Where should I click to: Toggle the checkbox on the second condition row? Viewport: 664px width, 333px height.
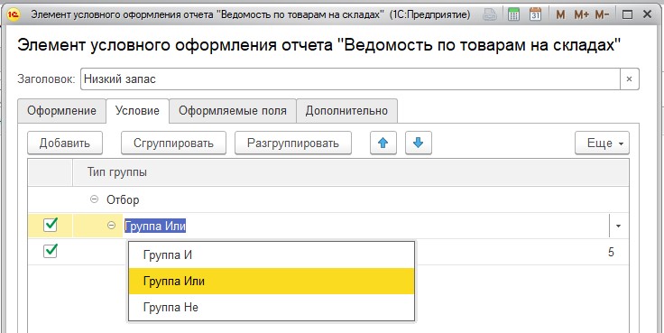[51, 251]
